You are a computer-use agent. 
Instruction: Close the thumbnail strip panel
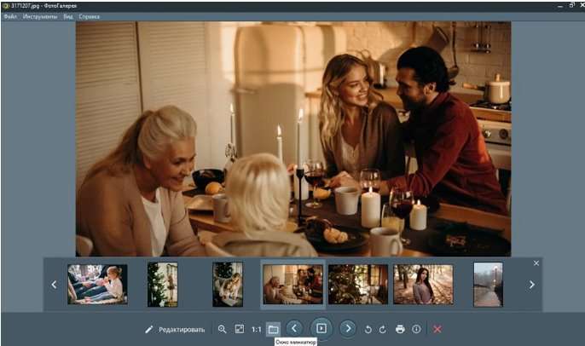click(536, 263)
